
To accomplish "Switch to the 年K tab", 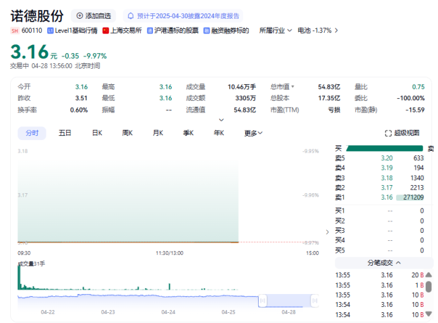I will [x=219, y=133].
